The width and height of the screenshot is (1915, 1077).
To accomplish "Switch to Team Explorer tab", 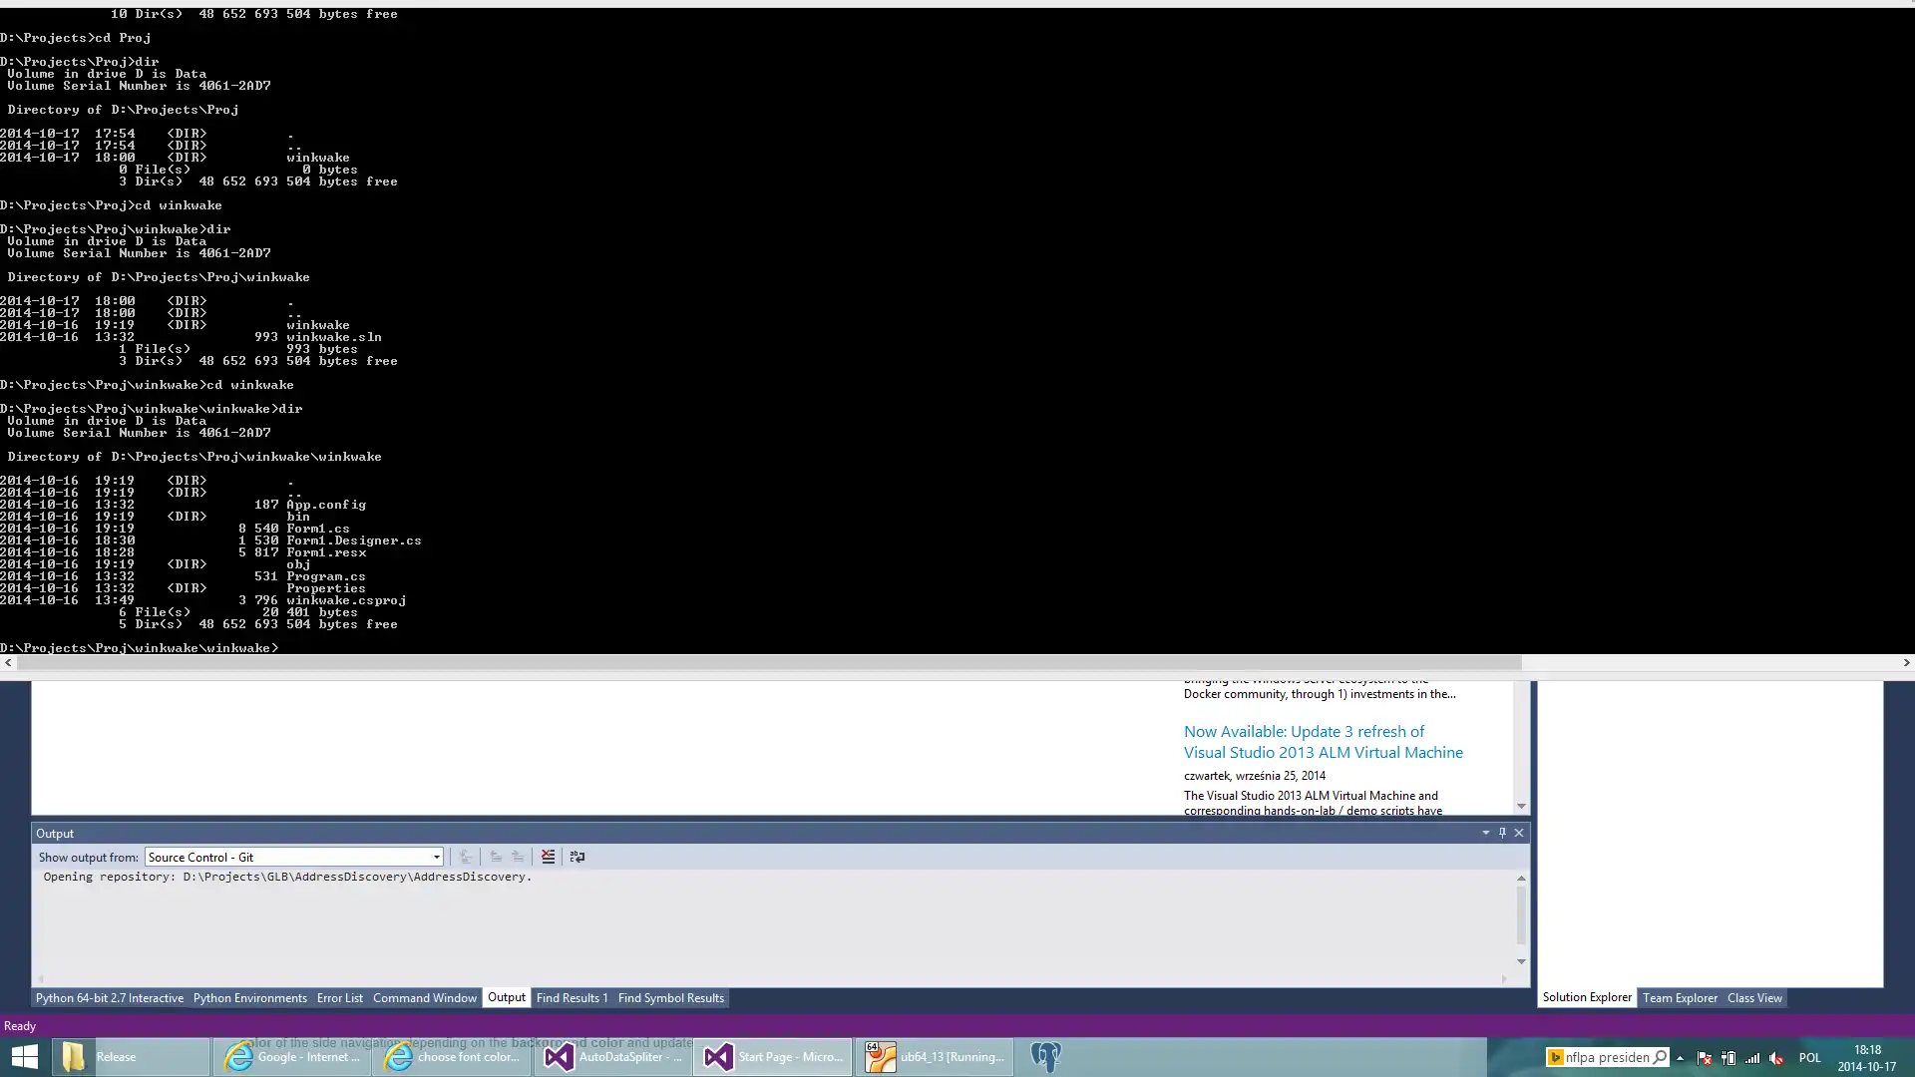I will pyautogui.click(x=1680, y=998).
